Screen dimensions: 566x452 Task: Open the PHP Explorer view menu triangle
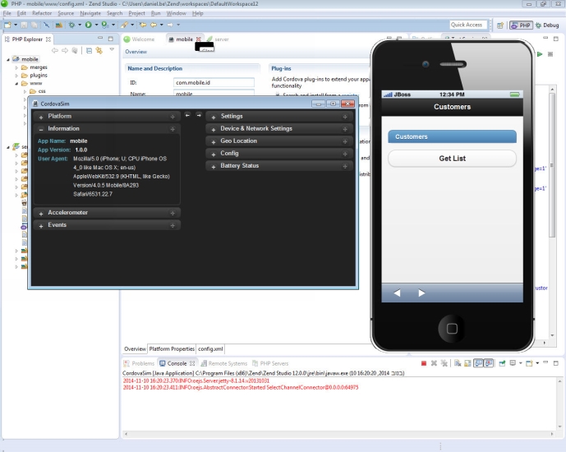click(112, 49)
